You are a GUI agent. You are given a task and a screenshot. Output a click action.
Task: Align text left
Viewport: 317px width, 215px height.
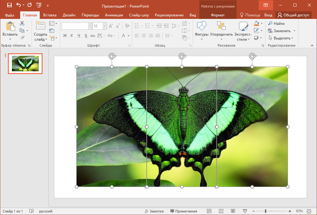137,36
